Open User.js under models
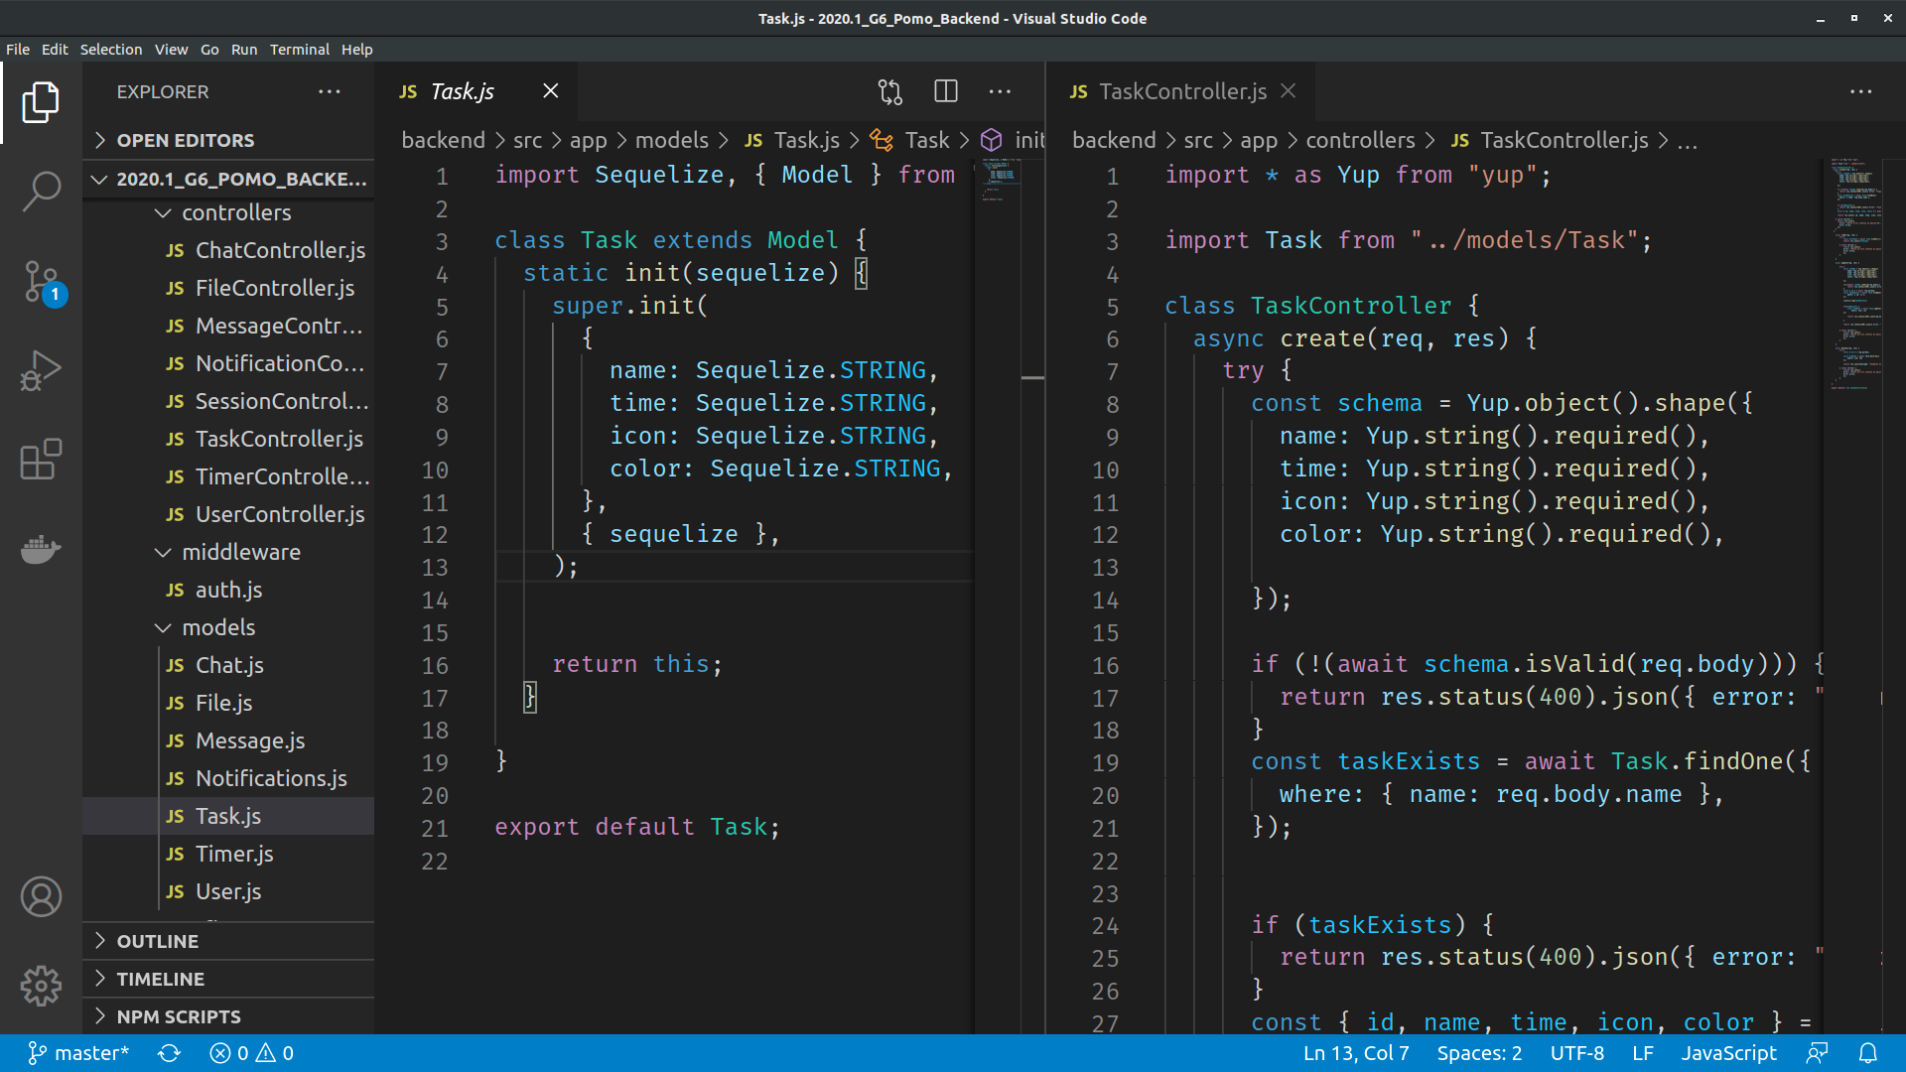The width and height of the screenshot is (1906, 1072). point(228,891)
